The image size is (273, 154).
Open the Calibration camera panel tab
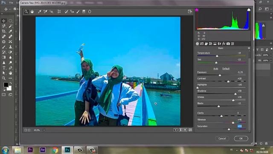[228, 44]
